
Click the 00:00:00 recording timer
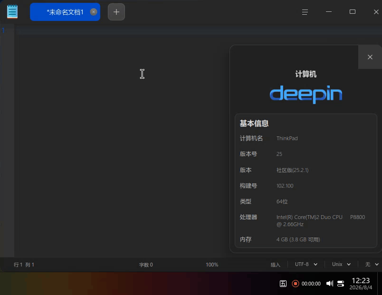(x=311, y=284)
